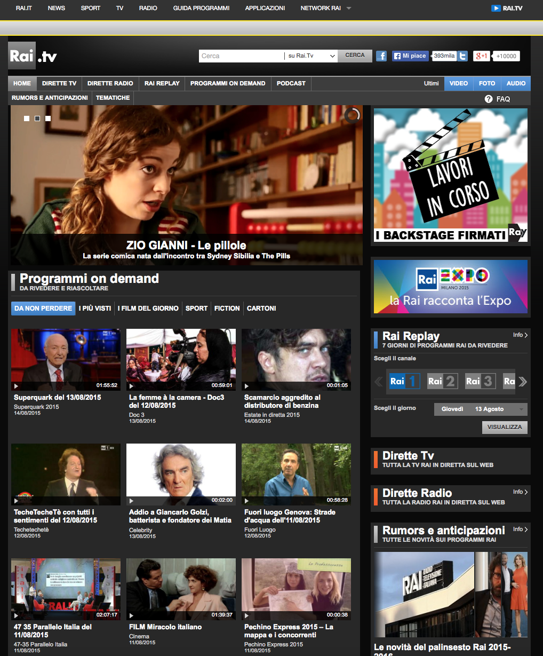
Task: Play Addio a Giancarlo Golzi video
Action: pyautogui.click(x=181, y=475)
